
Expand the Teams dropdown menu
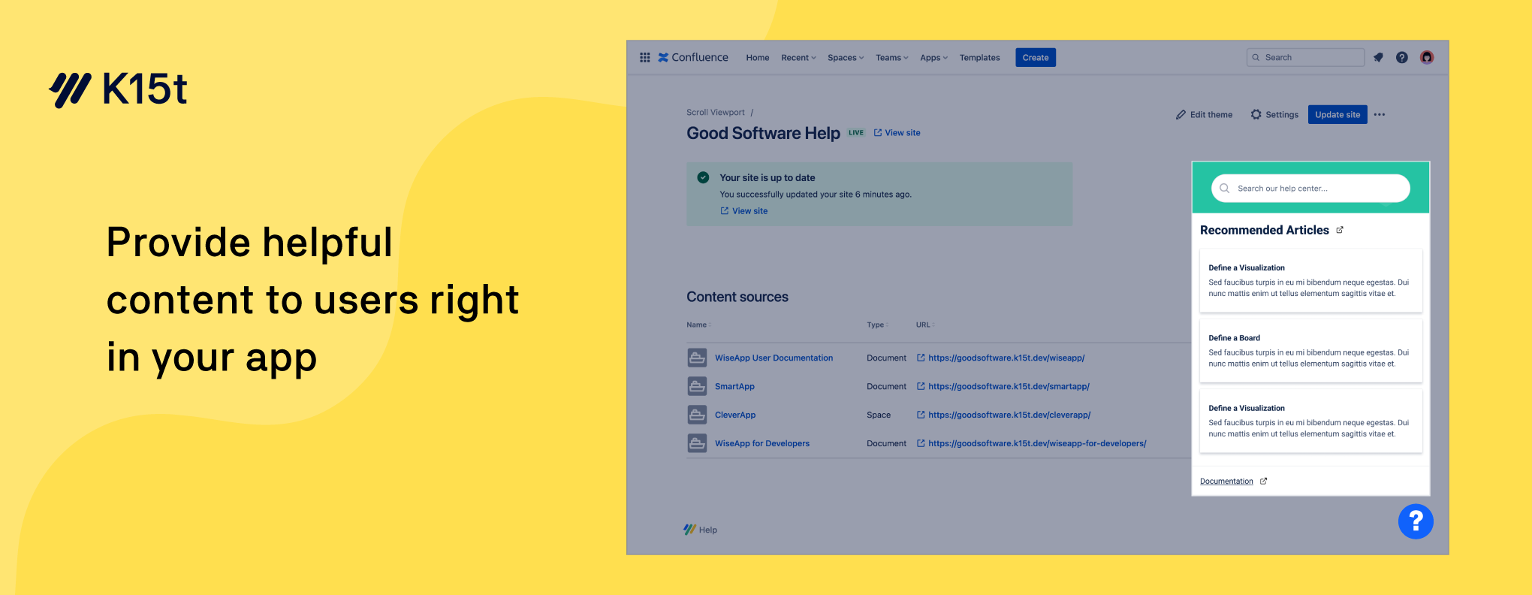pyautogui.click(x=891, y=58)
